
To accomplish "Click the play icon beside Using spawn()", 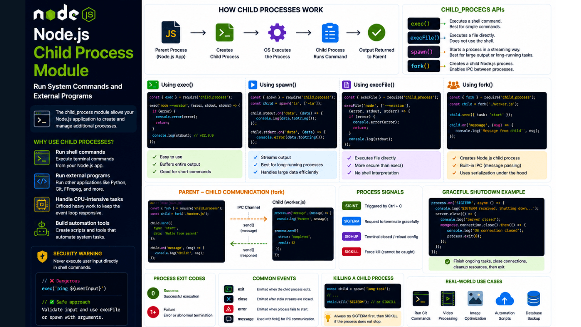I will tap(252, 84).
